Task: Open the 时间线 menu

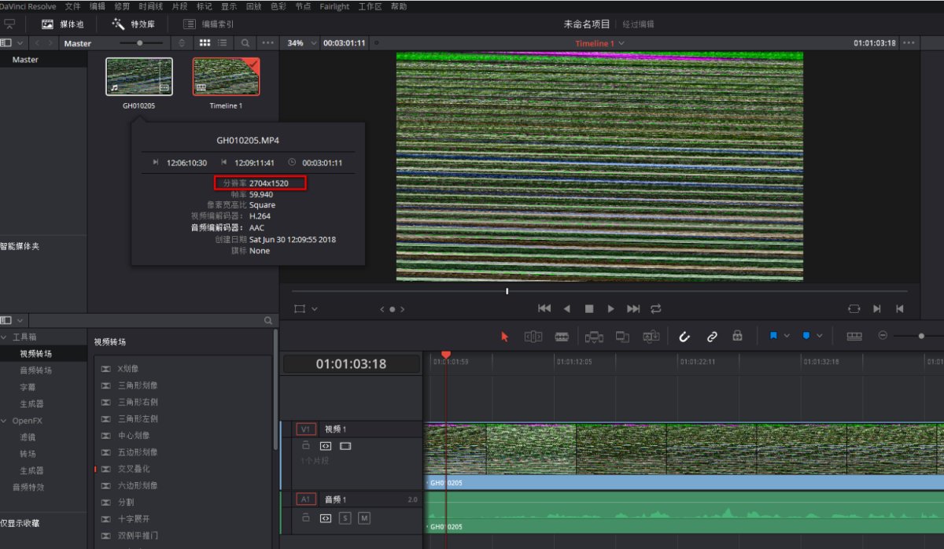Action: pos(152,6)
